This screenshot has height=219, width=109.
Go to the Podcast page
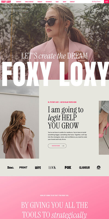tap(40, 2)
